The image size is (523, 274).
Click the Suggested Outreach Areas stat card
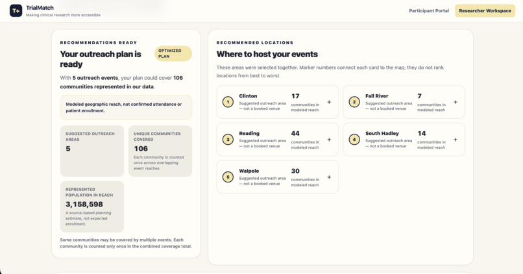(x=92, y=151)
